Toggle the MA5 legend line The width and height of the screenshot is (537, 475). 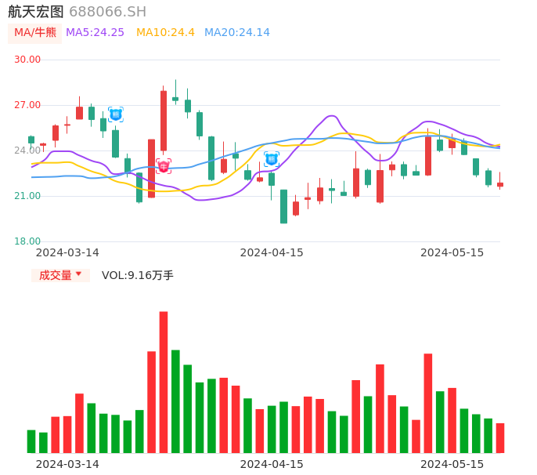click(x=95, y=33)
